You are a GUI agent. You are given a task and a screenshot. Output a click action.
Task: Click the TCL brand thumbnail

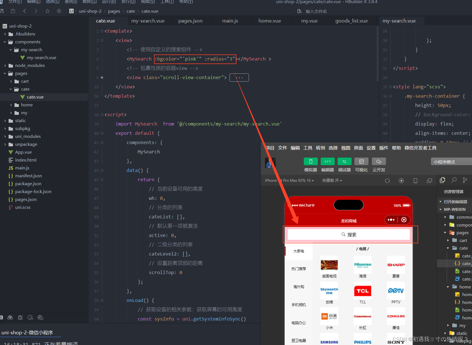(363, 291)
